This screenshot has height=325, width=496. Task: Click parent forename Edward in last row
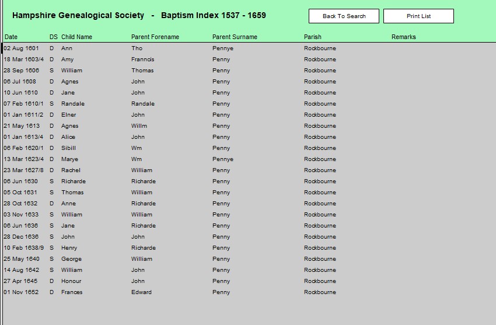coord(141,292)
